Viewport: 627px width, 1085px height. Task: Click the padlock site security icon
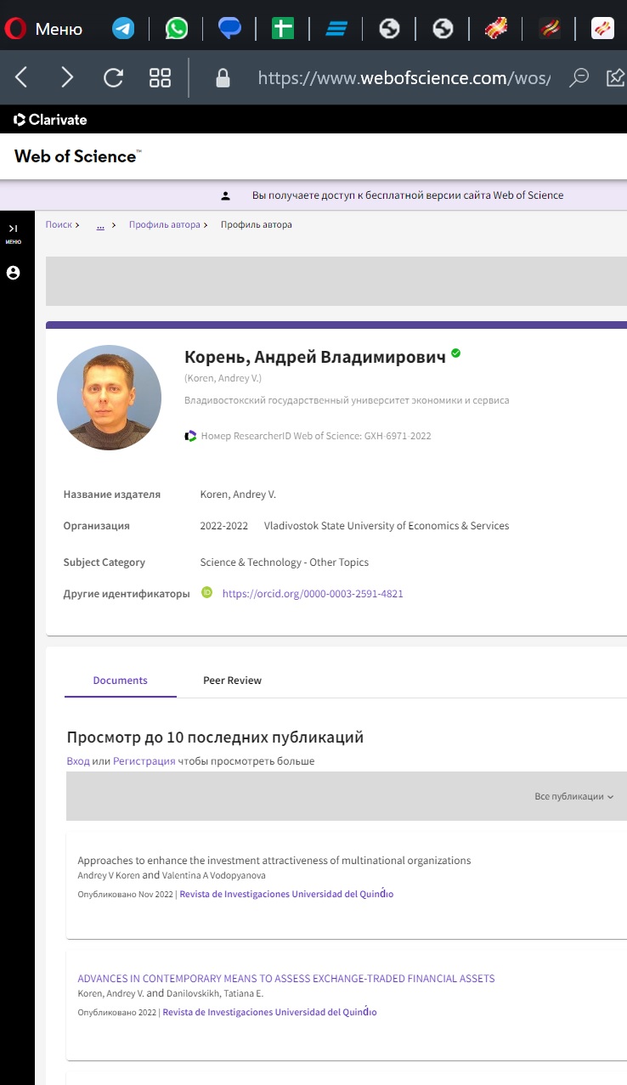223,78
